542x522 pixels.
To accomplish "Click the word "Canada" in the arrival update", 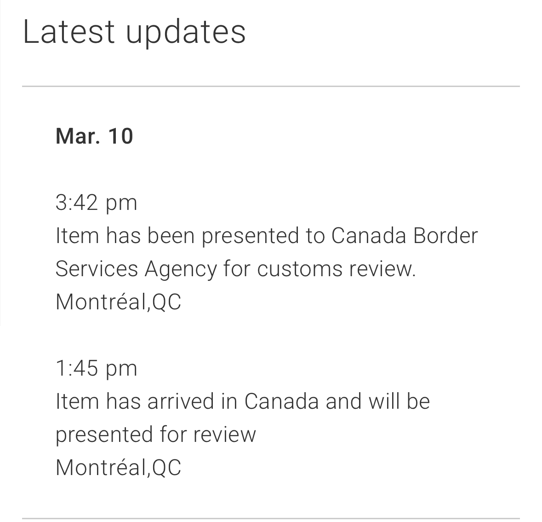I will (281, 401).
